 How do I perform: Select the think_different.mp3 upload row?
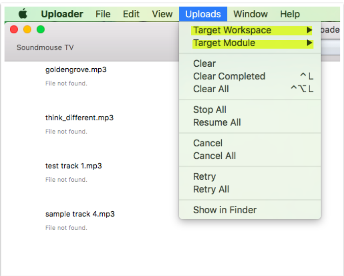[92, 124]
